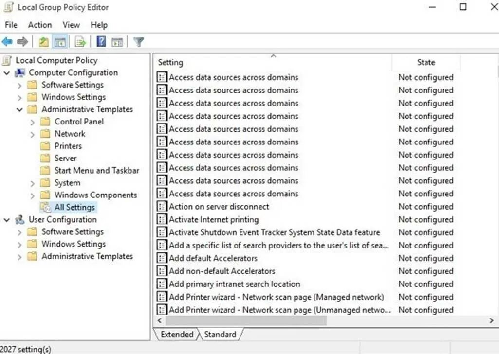Expand Administrative Templates under User Configuration

pyautogui.click(x=19, y=257)
